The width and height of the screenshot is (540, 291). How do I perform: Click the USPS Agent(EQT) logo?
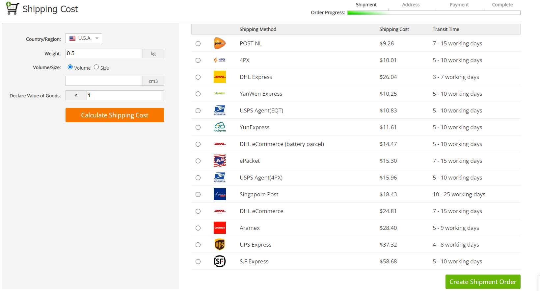[220, 110]
